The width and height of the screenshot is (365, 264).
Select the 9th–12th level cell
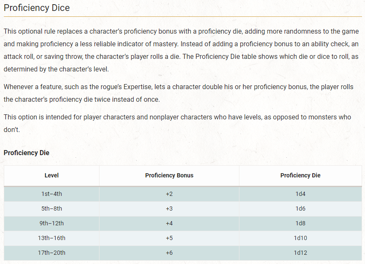click(x=51, y=223)
